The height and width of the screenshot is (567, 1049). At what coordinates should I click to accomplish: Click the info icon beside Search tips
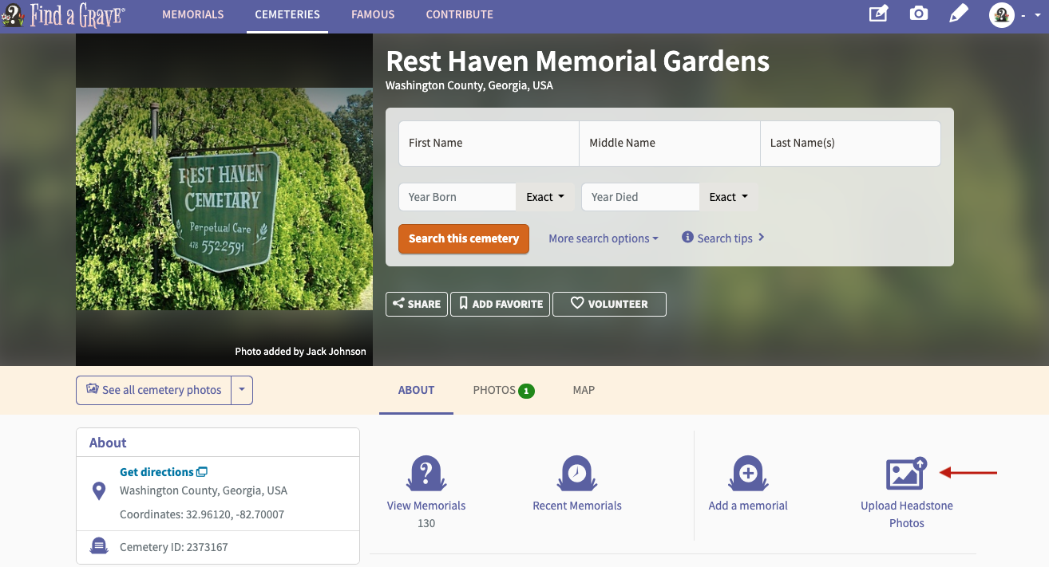[687, 237]
